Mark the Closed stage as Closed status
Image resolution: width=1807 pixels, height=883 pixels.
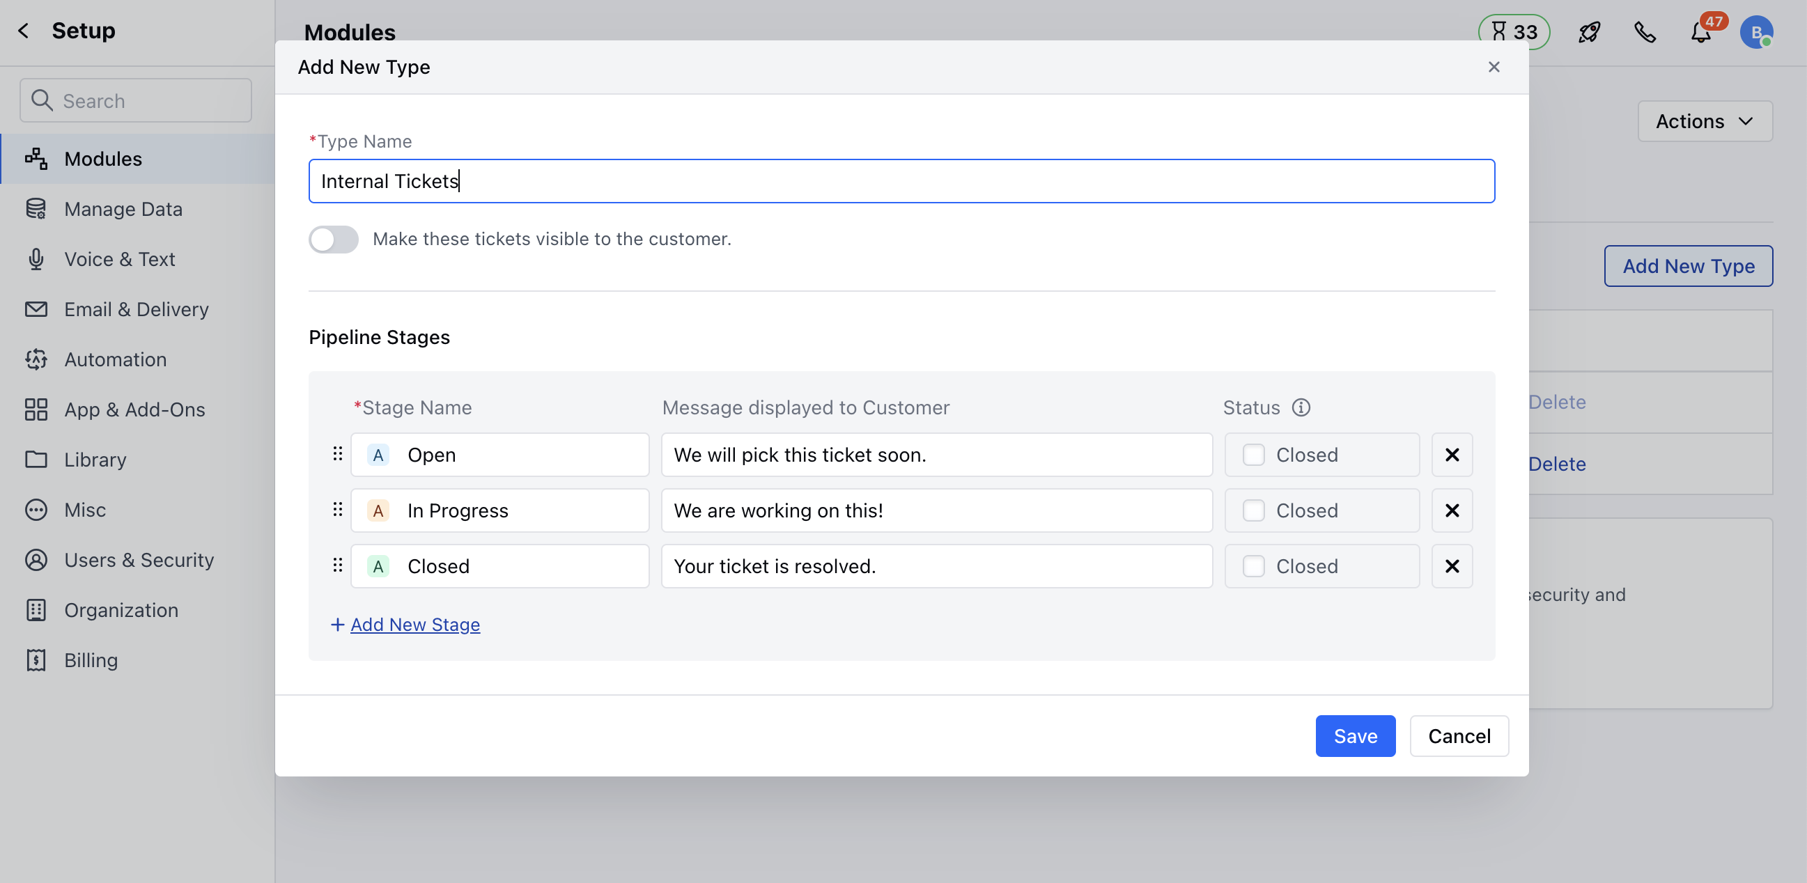tap(1253, 566)
